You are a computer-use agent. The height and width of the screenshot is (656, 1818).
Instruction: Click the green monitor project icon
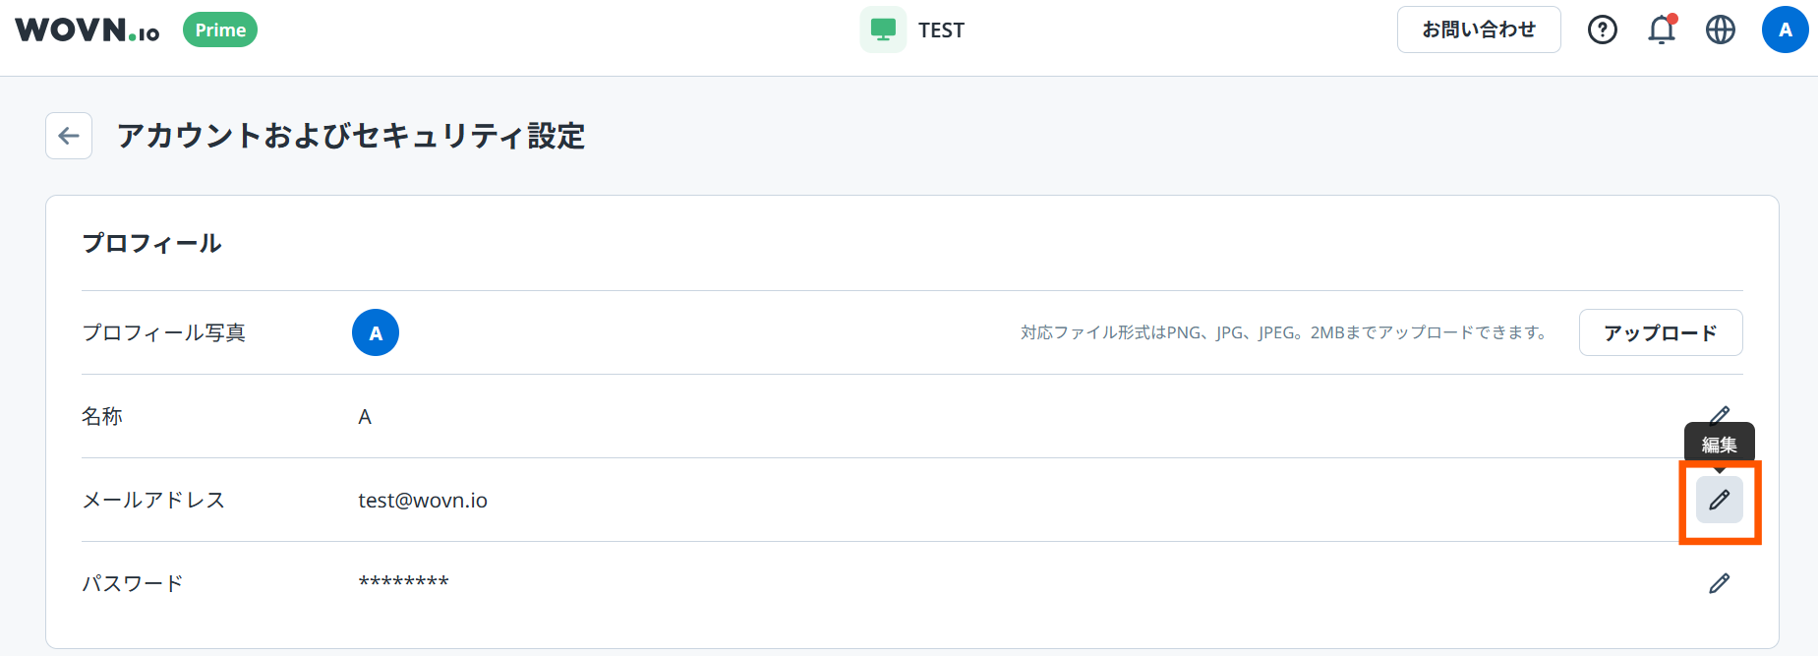coord(883,30)
